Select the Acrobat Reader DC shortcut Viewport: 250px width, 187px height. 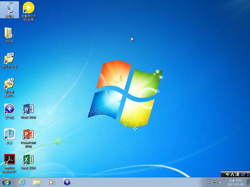[9, 163]
